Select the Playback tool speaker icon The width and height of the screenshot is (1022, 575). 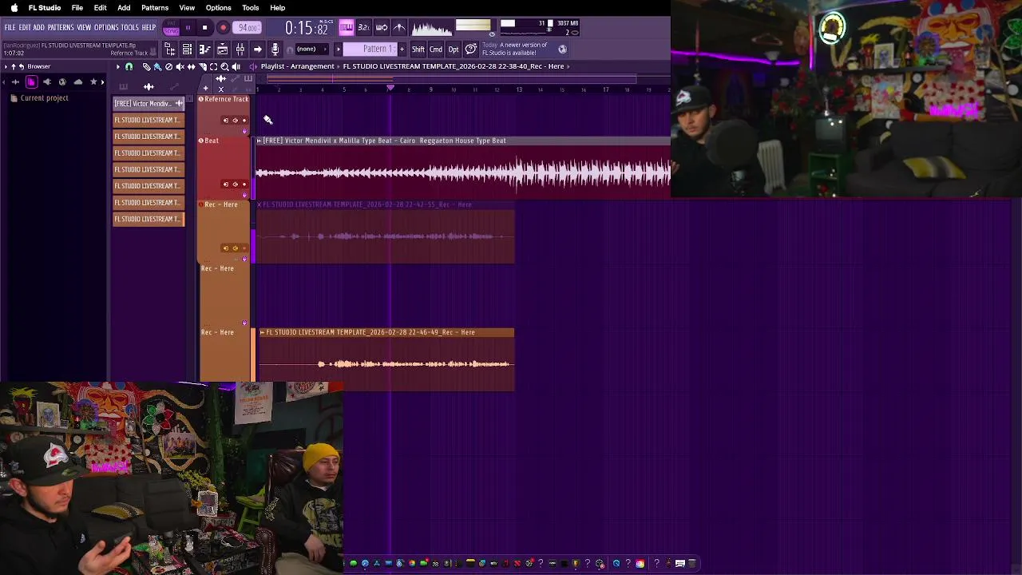[x=236, y=67]
